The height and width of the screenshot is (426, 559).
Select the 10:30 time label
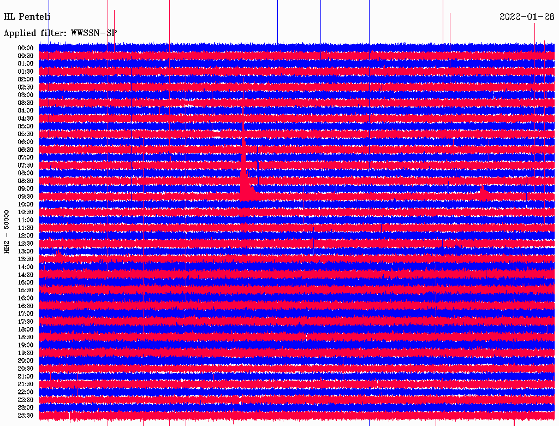click(x=26, y=212)
